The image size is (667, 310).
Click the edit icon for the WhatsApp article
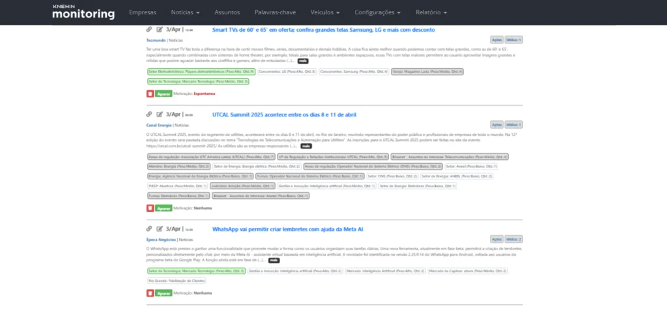click(160, 229)
